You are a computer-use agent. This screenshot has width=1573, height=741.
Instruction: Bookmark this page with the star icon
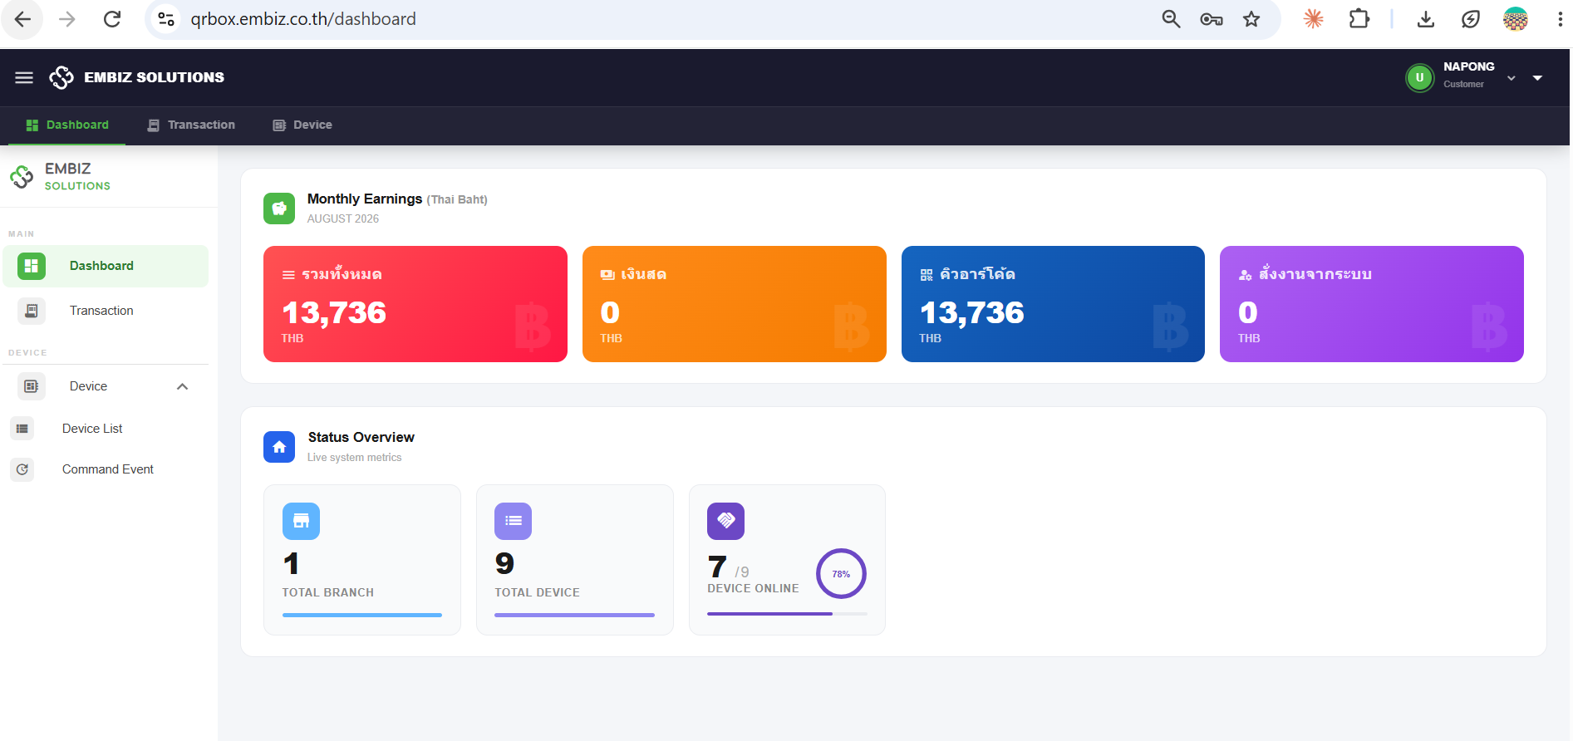click(1251, 19)
